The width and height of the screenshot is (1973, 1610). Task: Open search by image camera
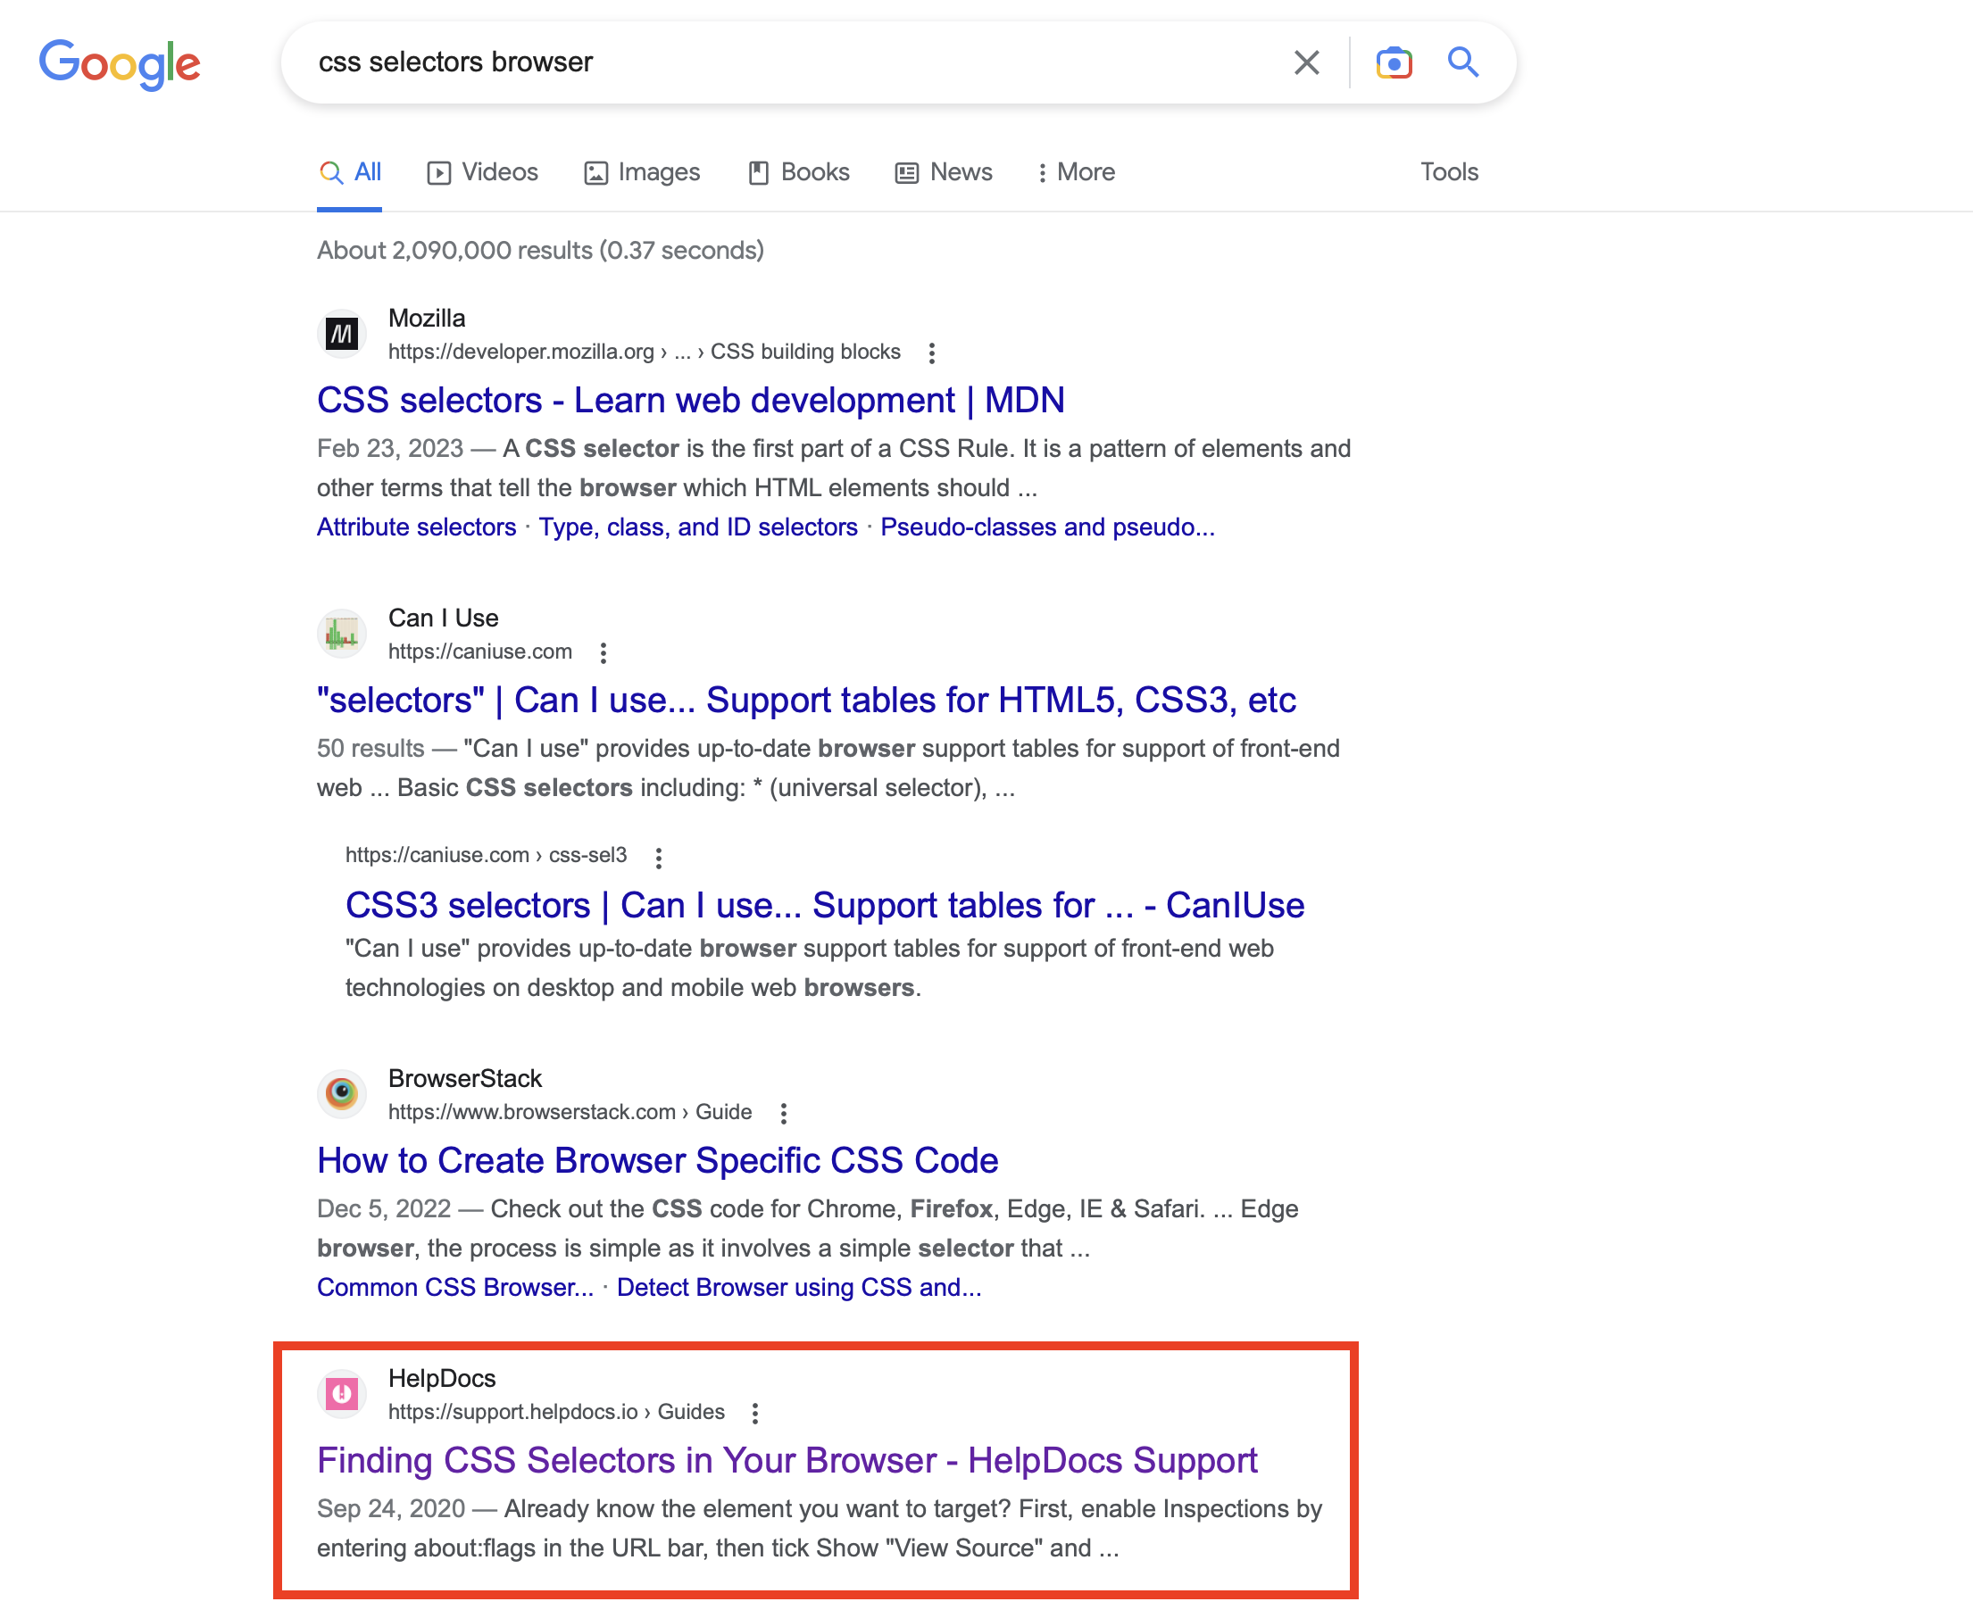(x=1393, y=63)
